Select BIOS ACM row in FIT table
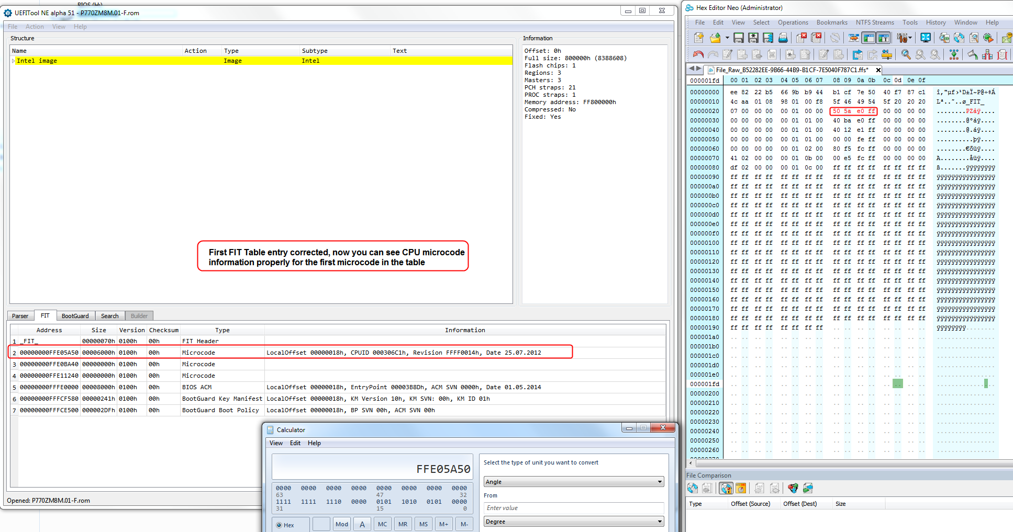 (x=338, y=387)
